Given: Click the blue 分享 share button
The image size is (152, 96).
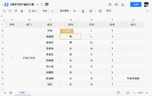Looking at the screenshot, I should pos(136,4).
